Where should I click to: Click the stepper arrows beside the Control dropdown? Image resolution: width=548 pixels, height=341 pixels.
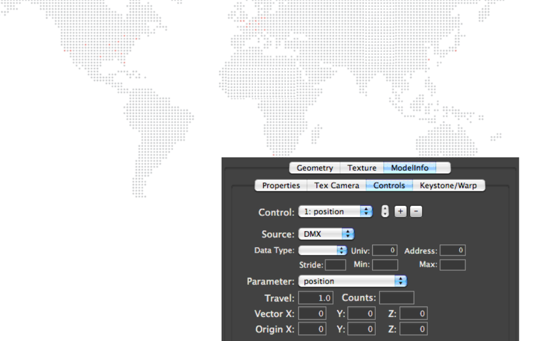(x=384, y=212)
